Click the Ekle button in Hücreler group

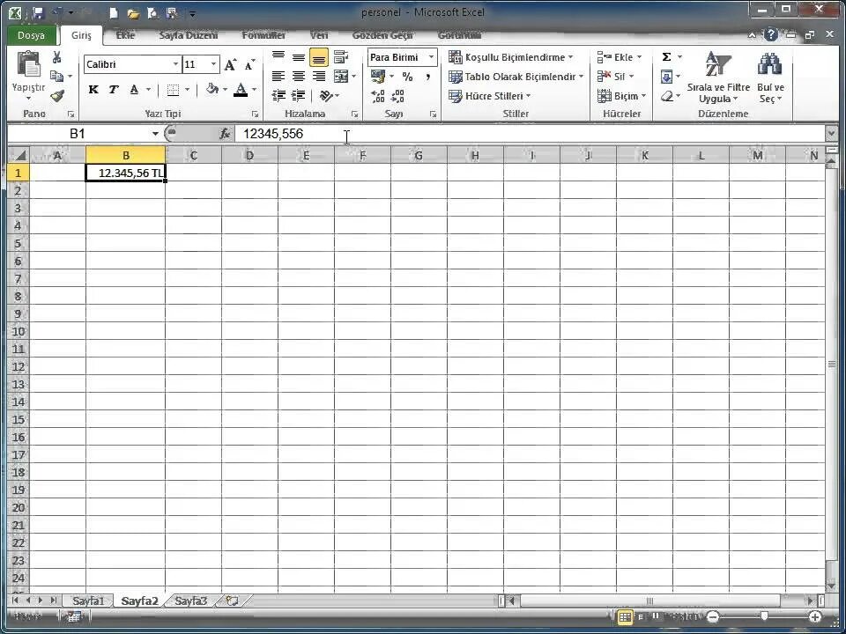point(620,57)
